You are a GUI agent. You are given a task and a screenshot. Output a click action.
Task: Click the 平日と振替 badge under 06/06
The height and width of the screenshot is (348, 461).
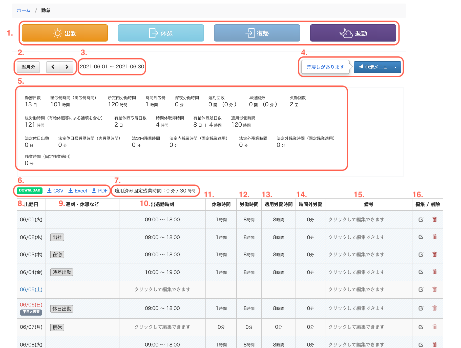coord(31,312)
